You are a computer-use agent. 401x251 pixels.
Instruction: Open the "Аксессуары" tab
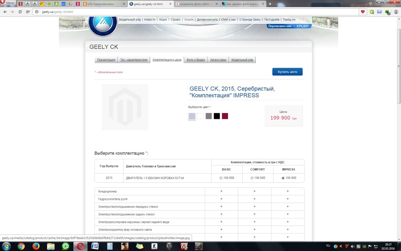[x=218, y=60]
